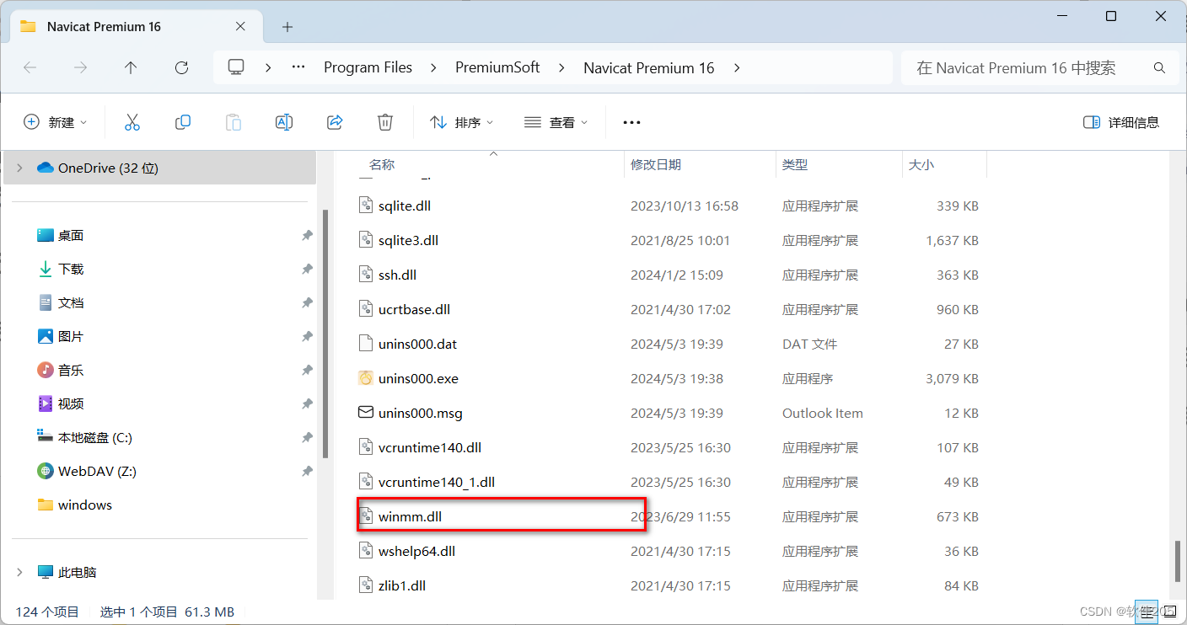Click the file list vertical scrollbar thumb

[x=1178, y=561]
